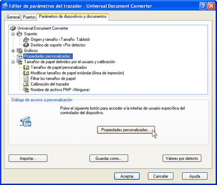Select Modificar tamaños de papel estándar
217x185 pixels.
click(77, 73)
